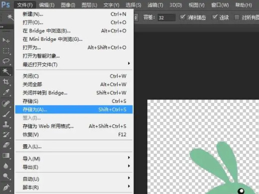This screenshot has height=194, width=259.
Task: Choose 存储(S) menu entry
Action: 74,101
